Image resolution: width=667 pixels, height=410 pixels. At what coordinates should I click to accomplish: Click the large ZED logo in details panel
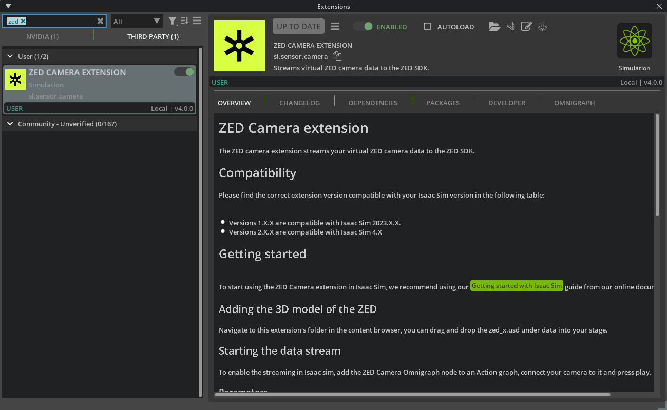(x=239, y=46)
